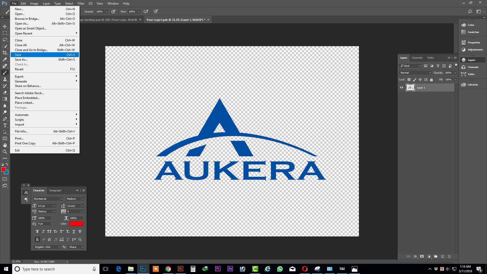487x274 pixels.
Task: Toggle Lock image pixels brush icon
Action: click(x=415, y=80)
